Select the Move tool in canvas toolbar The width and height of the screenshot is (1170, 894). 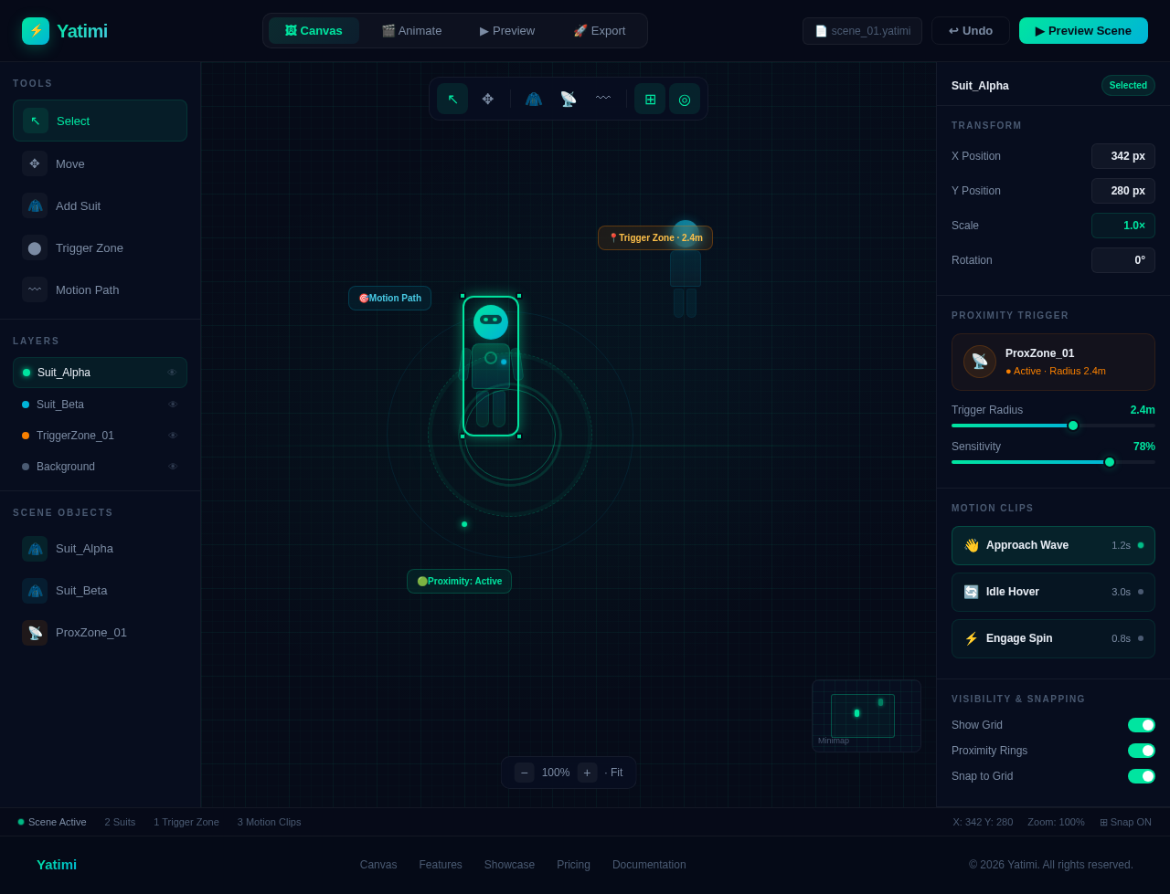[x=488, y=99]
